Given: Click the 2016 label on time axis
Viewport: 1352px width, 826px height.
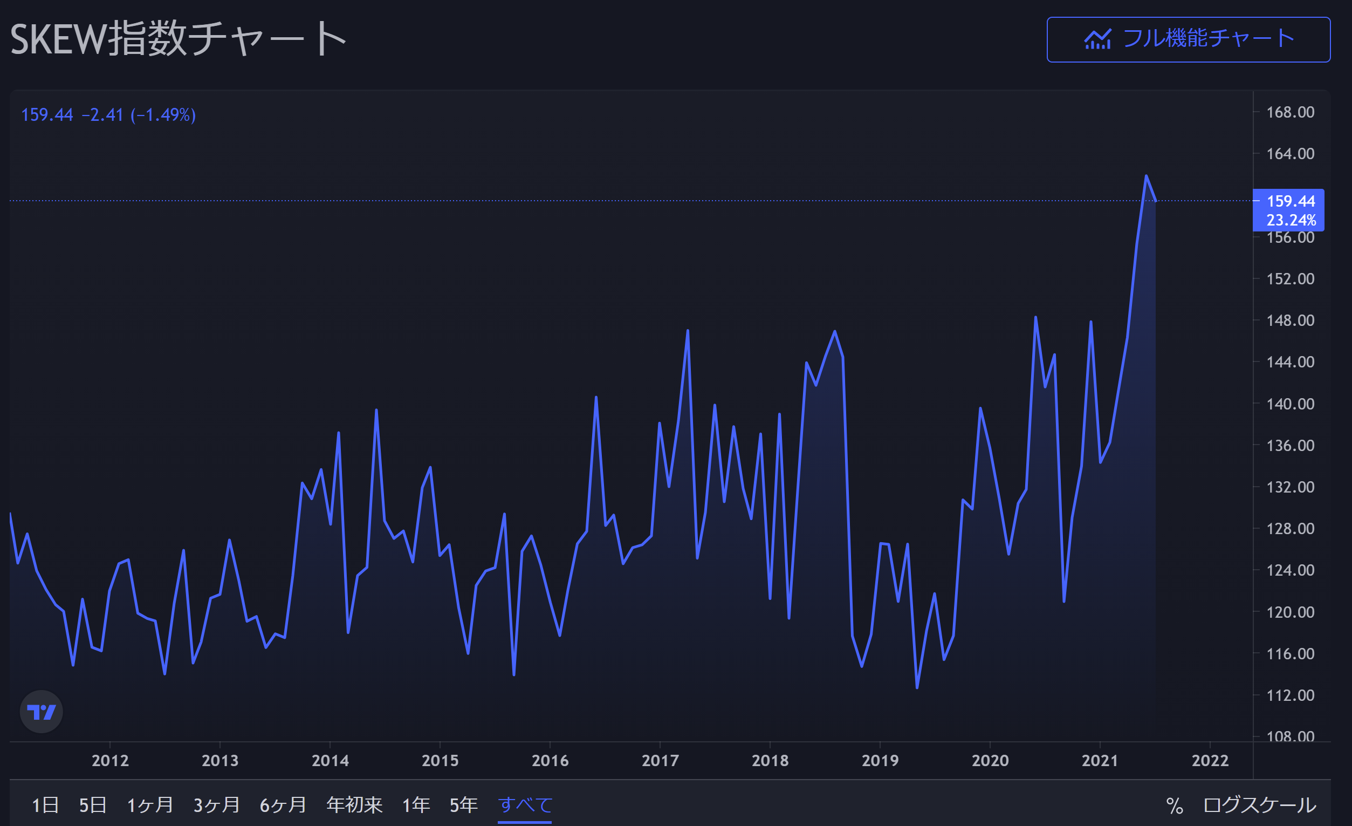Looking at the screenshot, I should 550,761.
